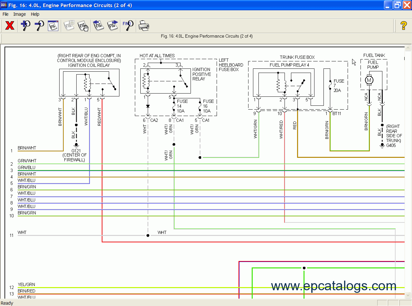412x306 pixels.
Task: Go to the next figure
Action: click(113, 25)
